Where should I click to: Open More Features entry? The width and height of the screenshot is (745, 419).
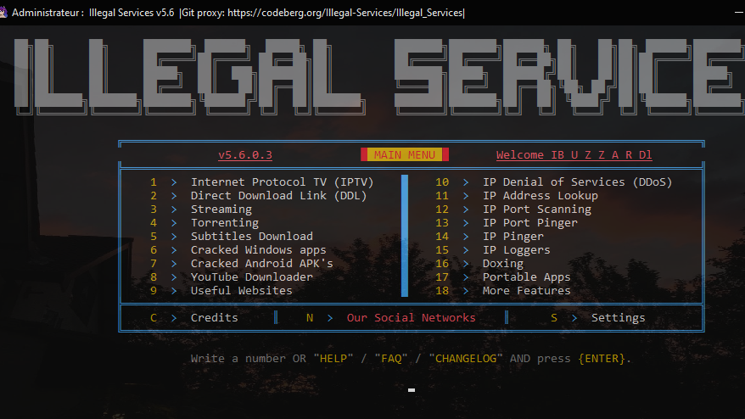[x=526, y=290]
